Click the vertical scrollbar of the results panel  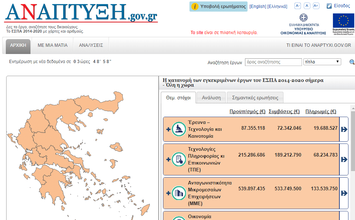tap(353, 141)
